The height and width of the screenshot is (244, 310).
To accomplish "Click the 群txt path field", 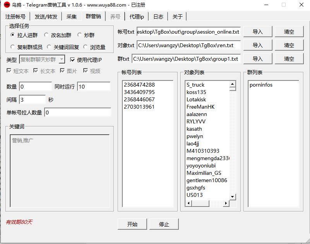I will pos(186,59).
